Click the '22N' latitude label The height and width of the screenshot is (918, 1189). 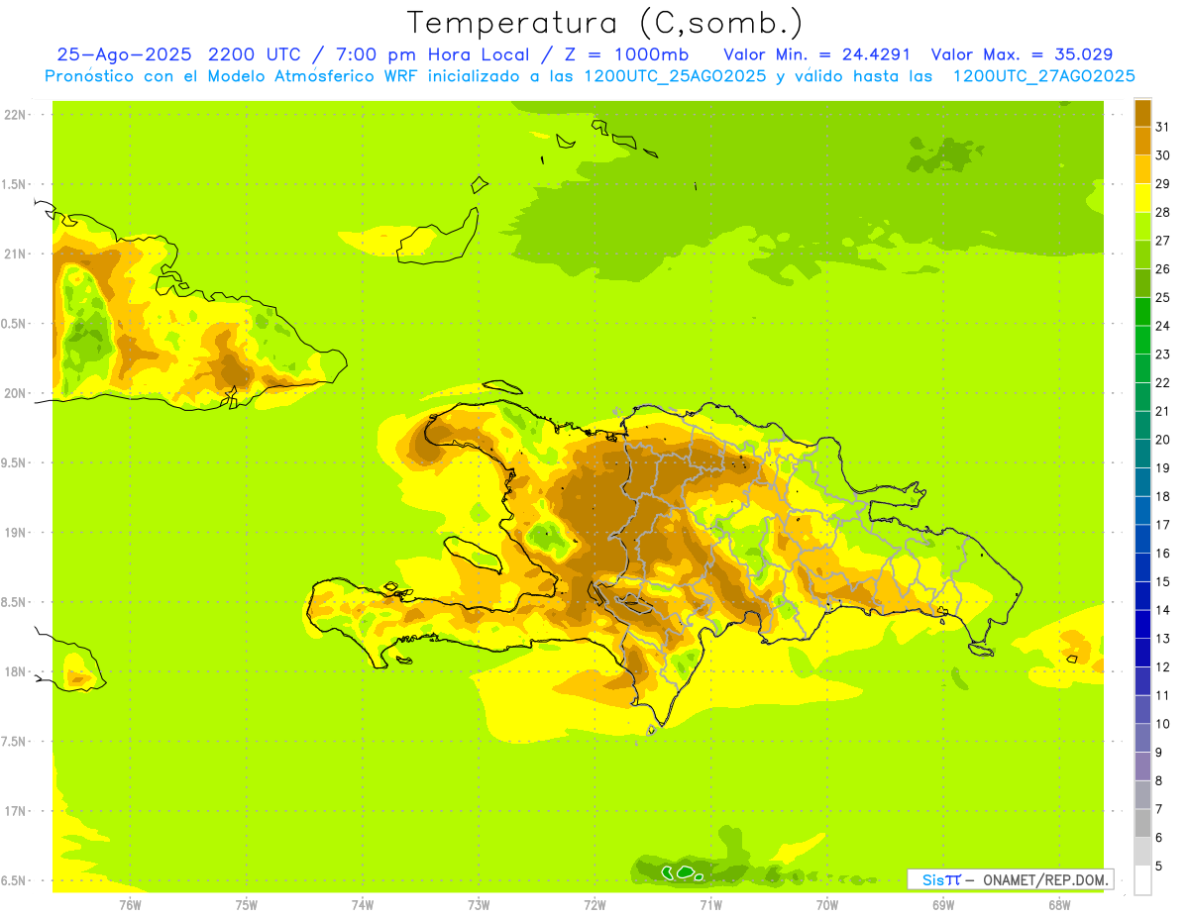click(x=14, y=115)
